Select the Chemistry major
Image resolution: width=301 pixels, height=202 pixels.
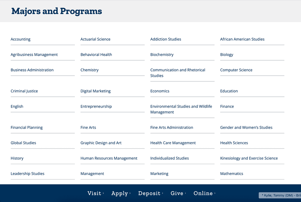click(90, 70)
